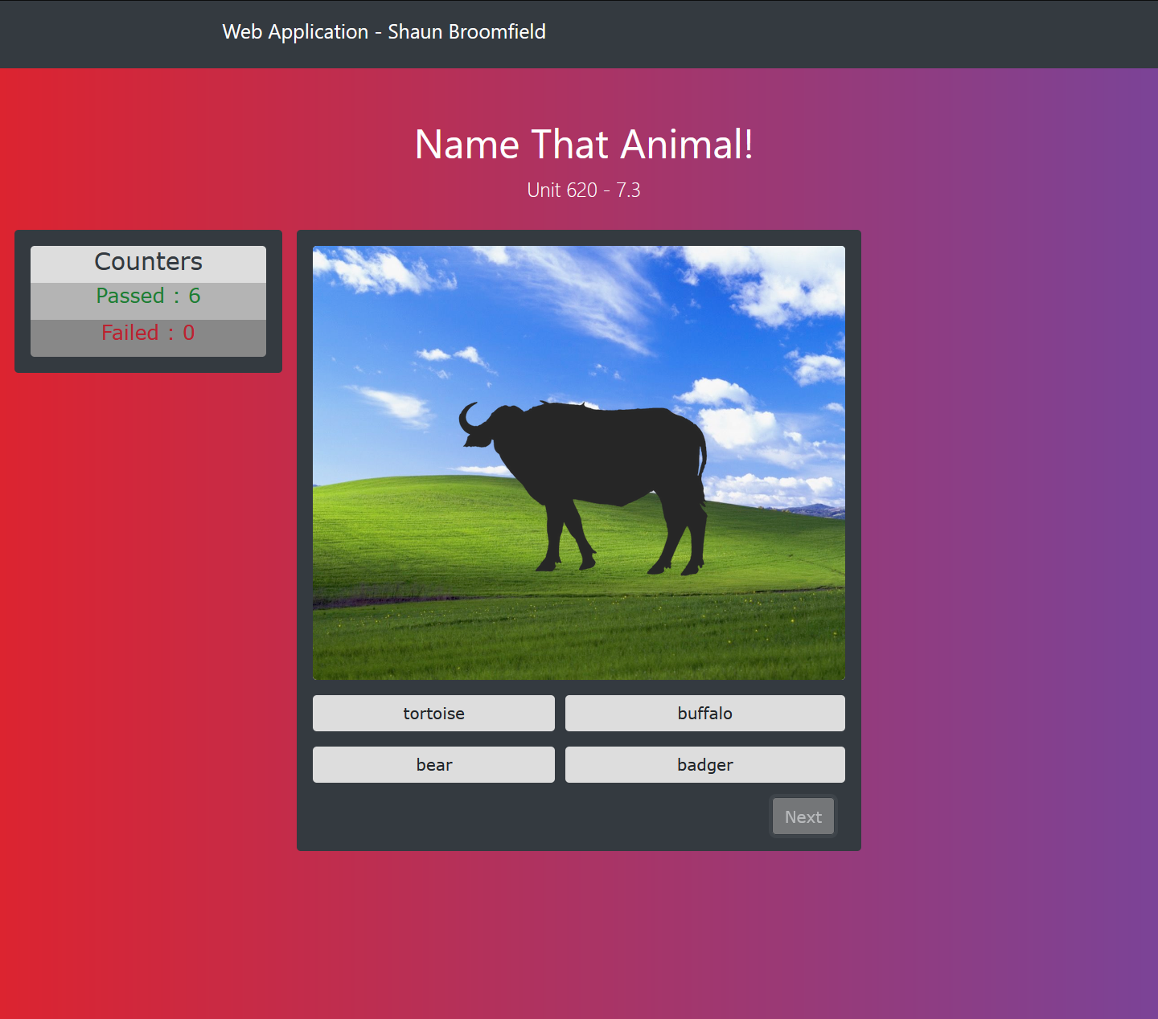The image size is (1158, 1019).
Task: Click the Name That Animal! title
Action: pyautogui.click(x=584, y=145)
